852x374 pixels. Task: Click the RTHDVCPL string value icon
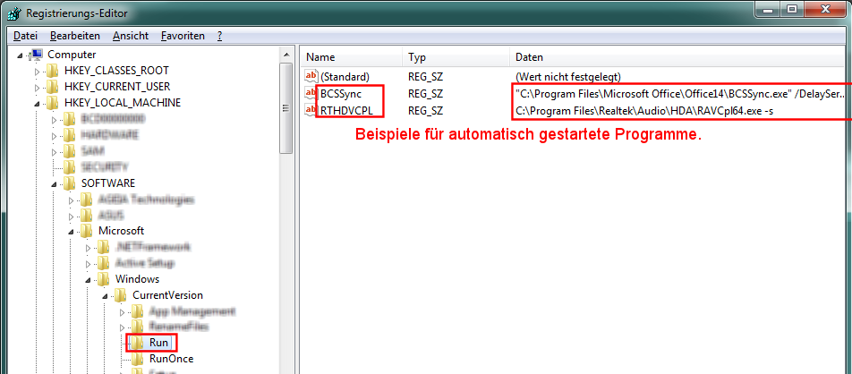coord(311,110)
